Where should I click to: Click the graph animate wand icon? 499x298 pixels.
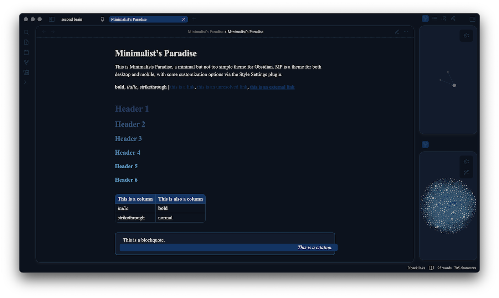click(x=466, y=172)
